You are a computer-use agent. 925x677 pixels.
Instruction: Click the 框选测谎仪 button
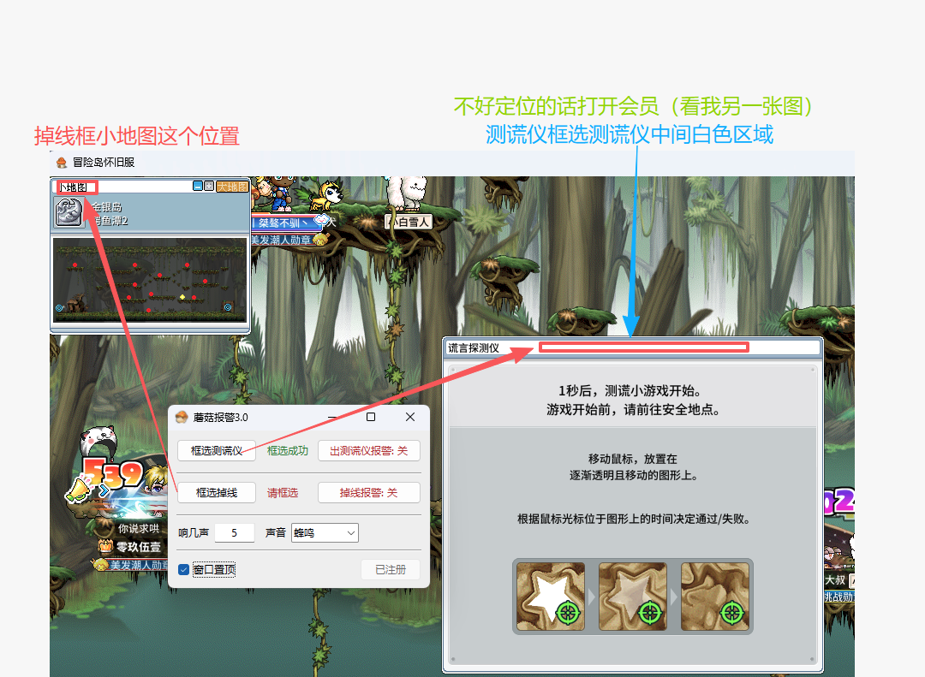pos(217,450)
